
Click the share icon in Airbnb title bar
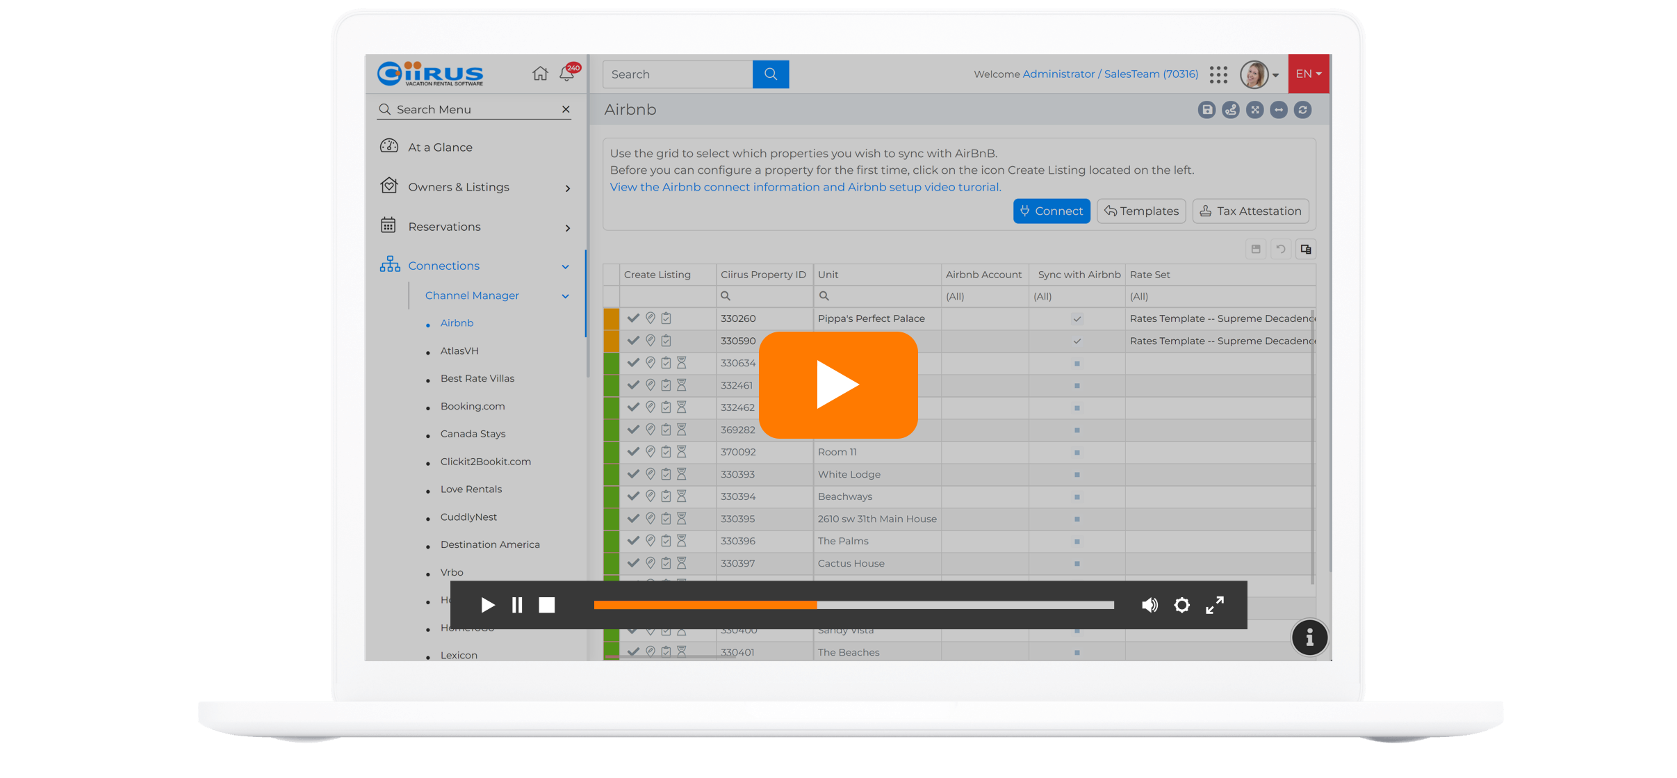coord(1231,110)
